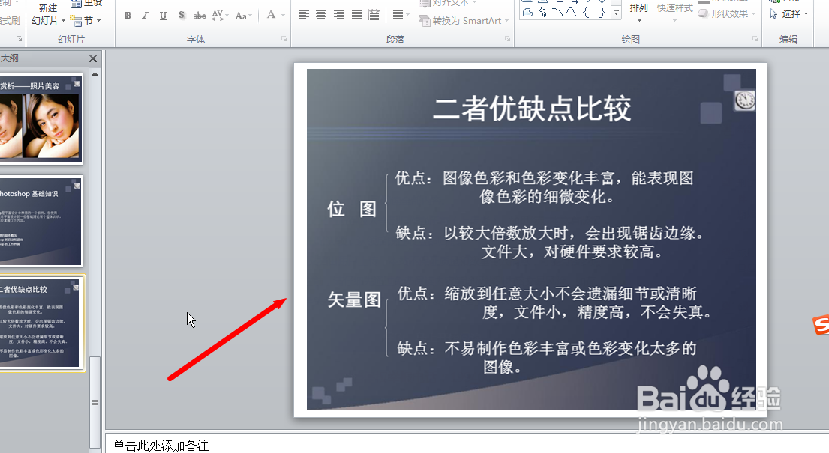Viewport: 829px width, 453px height.
Task: Click the vector disadvantages text line
Action: pyautogui.click(x=547, y=357)
